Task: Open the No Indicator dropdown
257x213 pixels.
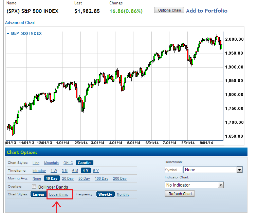Action: pyautogui.click(x=194, y=185)
